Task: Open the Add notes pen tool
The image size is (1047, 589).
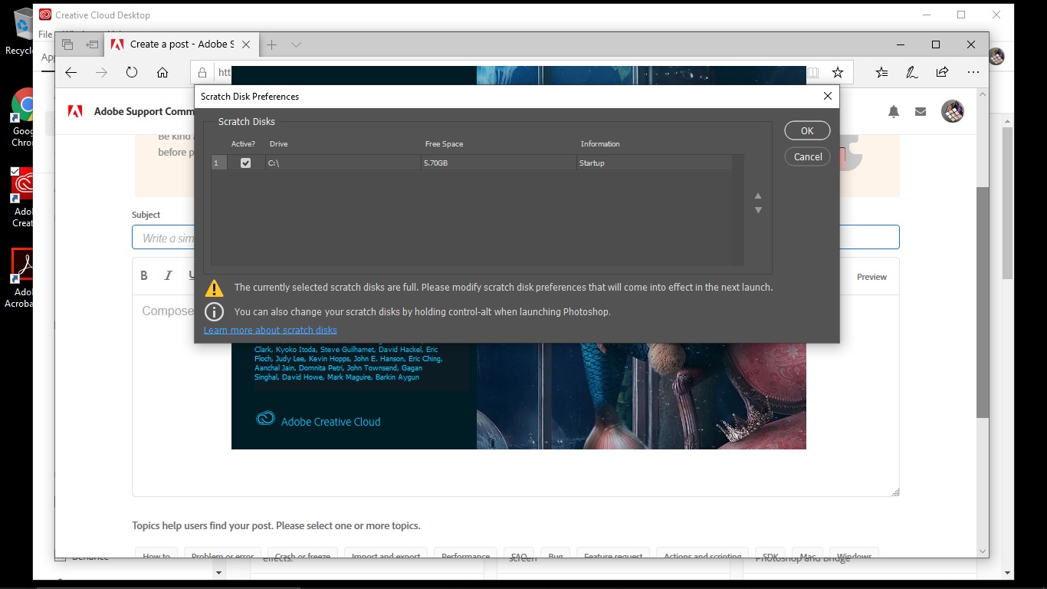Action: point(911,72)
